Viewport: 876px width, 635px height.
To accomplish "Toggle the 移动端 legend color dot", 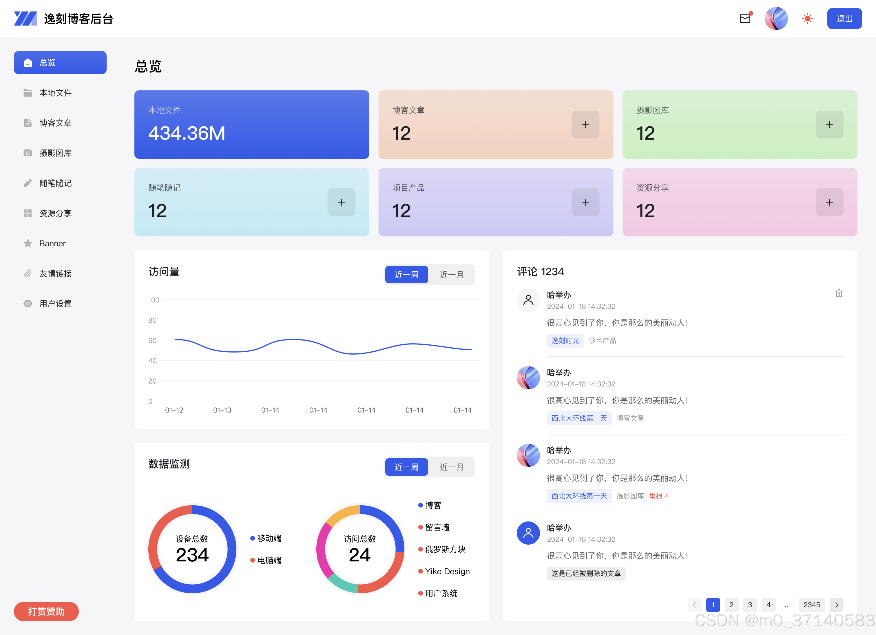I will point(252,539).
